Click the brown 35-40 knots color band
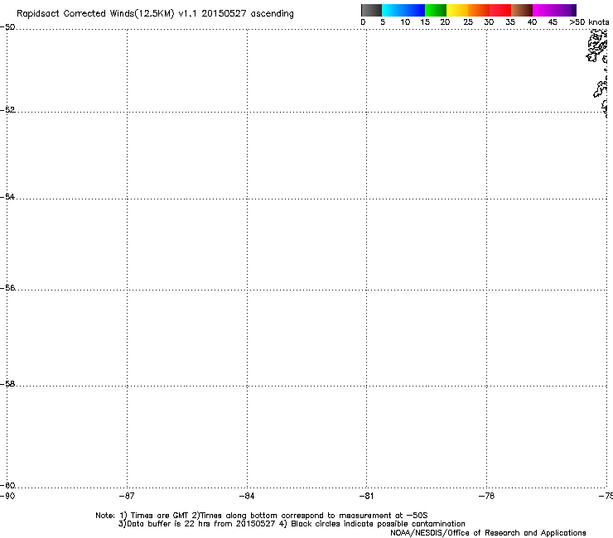Image resolution: width=613 pixels, height=538 pixels. (x=522, y=10)
